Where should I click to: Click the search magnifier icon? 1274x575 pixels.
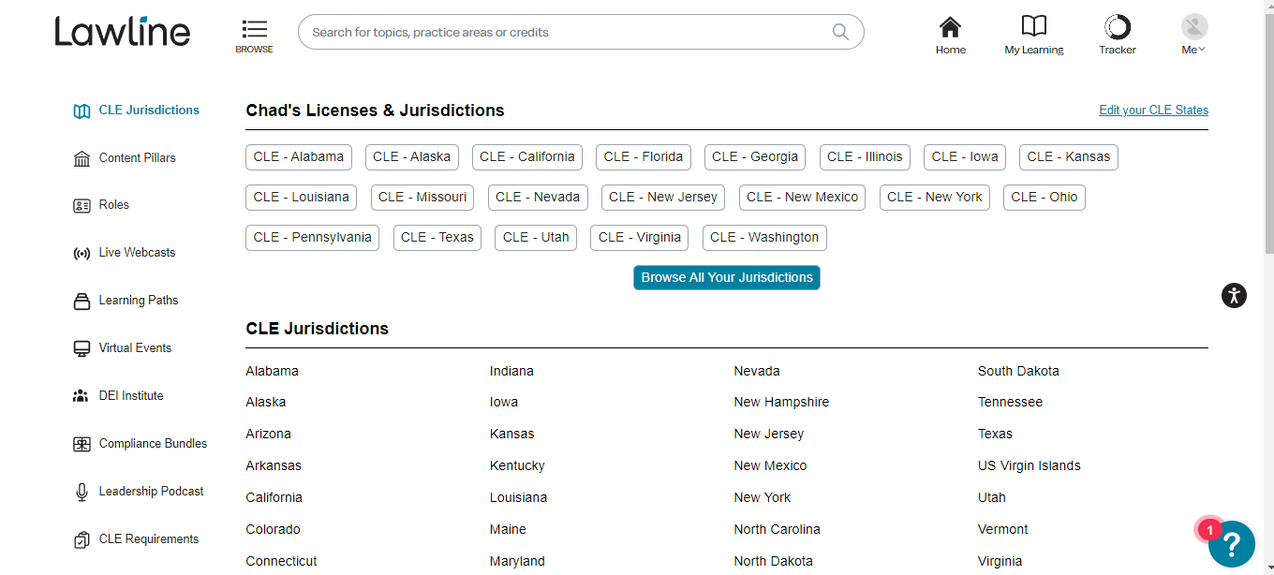(x=840, y=32)
